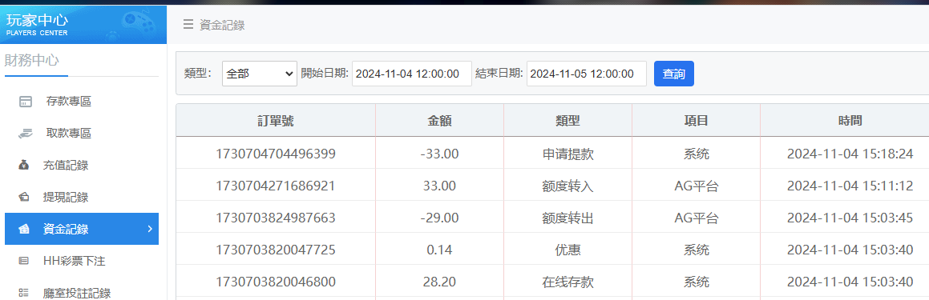Click the 玩家中心 header title
Screen dimensions: 929x300
(37, 19)
